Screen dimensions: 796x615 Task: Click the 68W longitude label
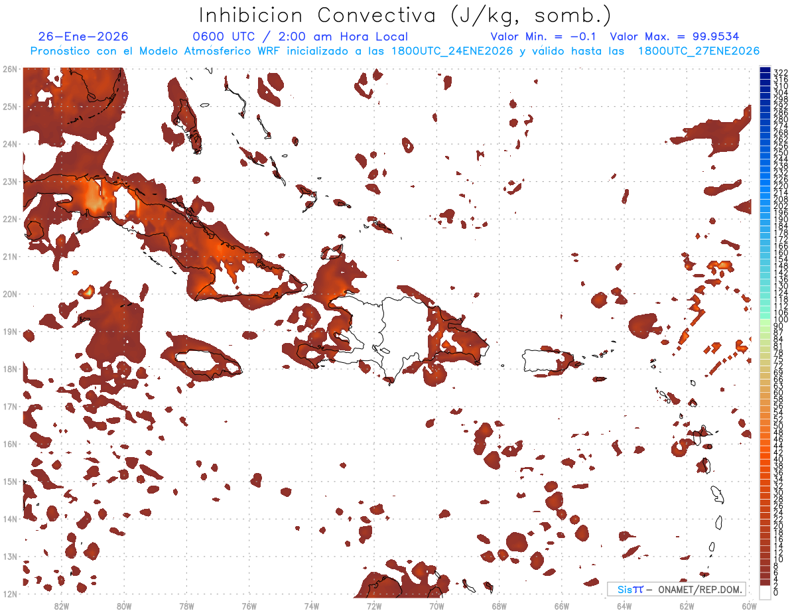[499, 605]
